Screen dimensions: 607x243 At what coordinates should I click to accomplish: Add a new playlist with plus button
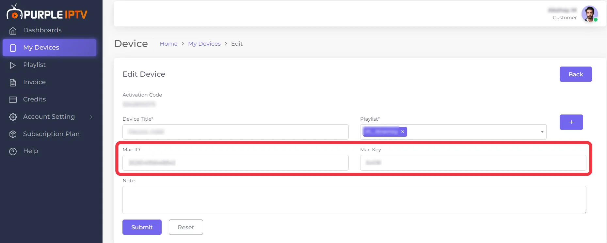point(571,122)
